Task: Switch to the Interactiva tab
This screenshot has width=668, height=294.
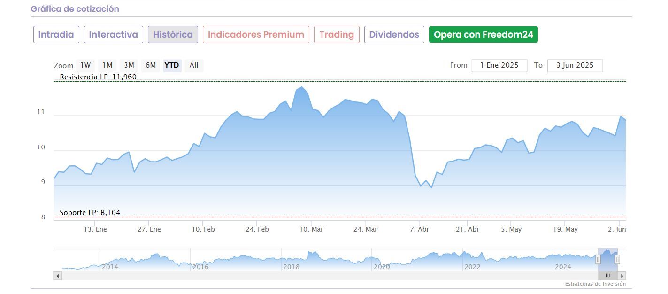Action: click(114, 35)
